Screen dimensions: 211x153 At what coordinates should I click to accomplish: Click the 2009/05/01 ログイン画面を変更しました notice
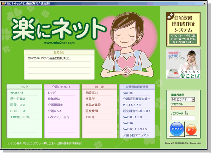pos(49,58)
